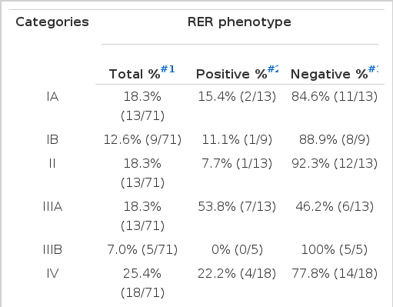Viewport: 393px width, 307px height.
Task: Click the 15.4% (2/13) positive cell
Action: click(x=237, y=97)
